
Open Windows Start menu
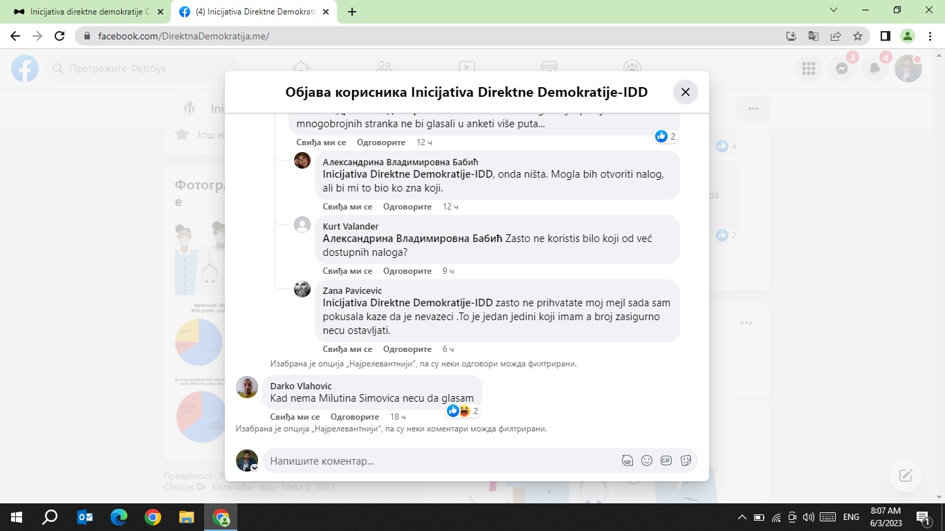pyautogui.click(x=17, y=517)
